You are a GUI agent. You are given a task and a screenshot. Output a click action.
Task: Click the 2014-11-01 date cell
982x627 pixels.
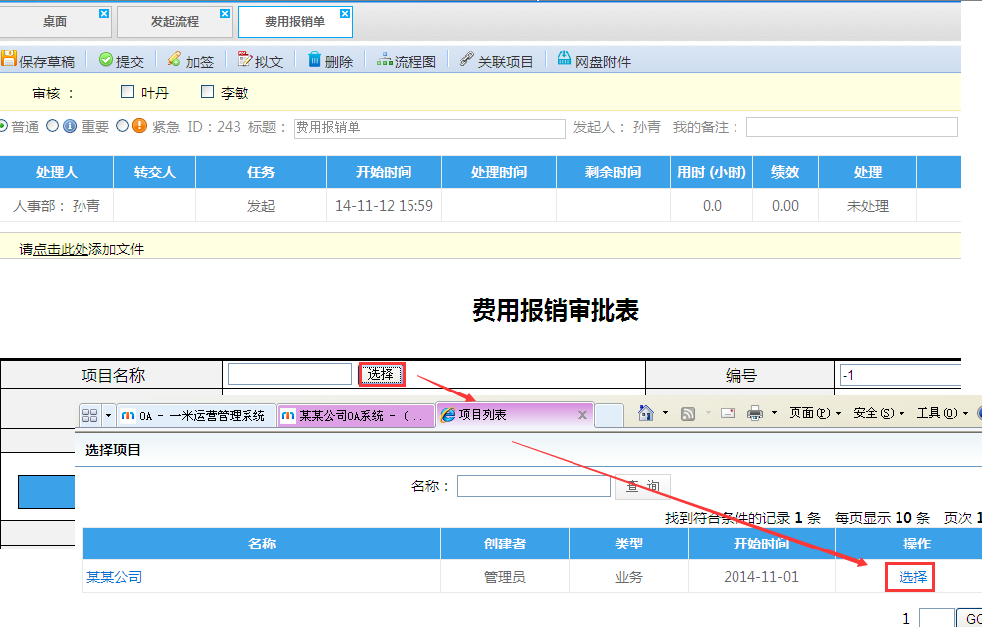761,577
